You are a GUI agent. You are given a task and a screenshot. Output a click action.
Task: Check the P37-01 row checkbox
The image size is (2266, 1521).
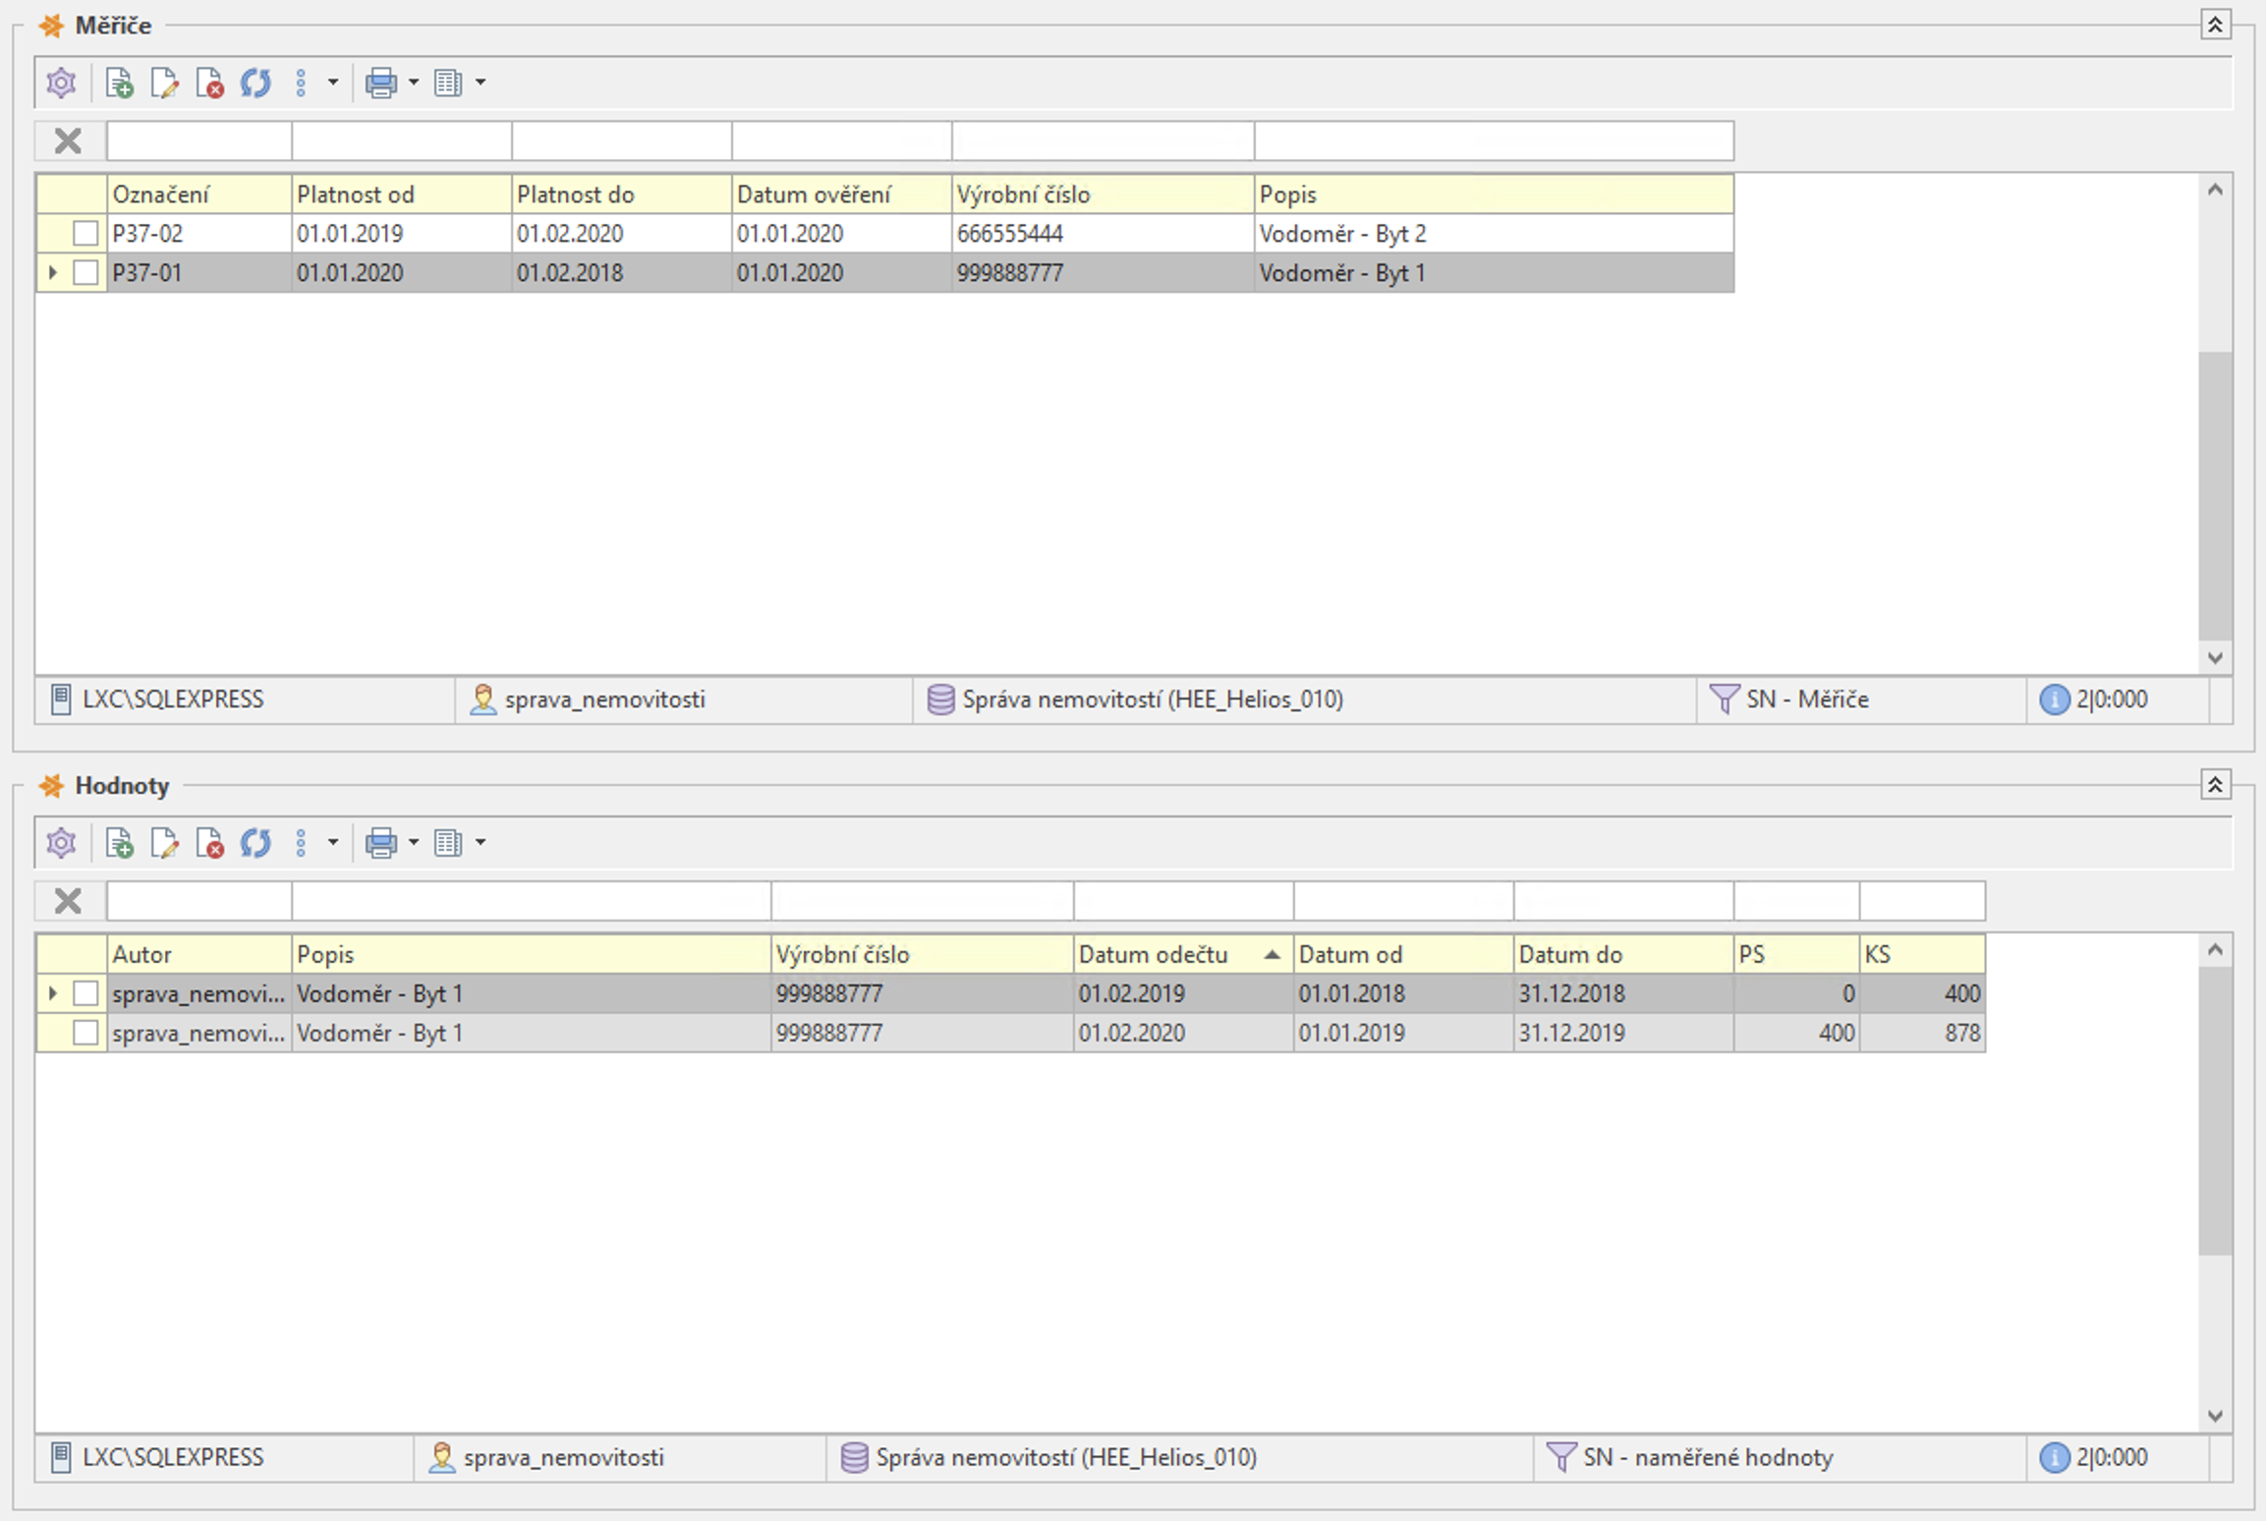tap(85, 273)
